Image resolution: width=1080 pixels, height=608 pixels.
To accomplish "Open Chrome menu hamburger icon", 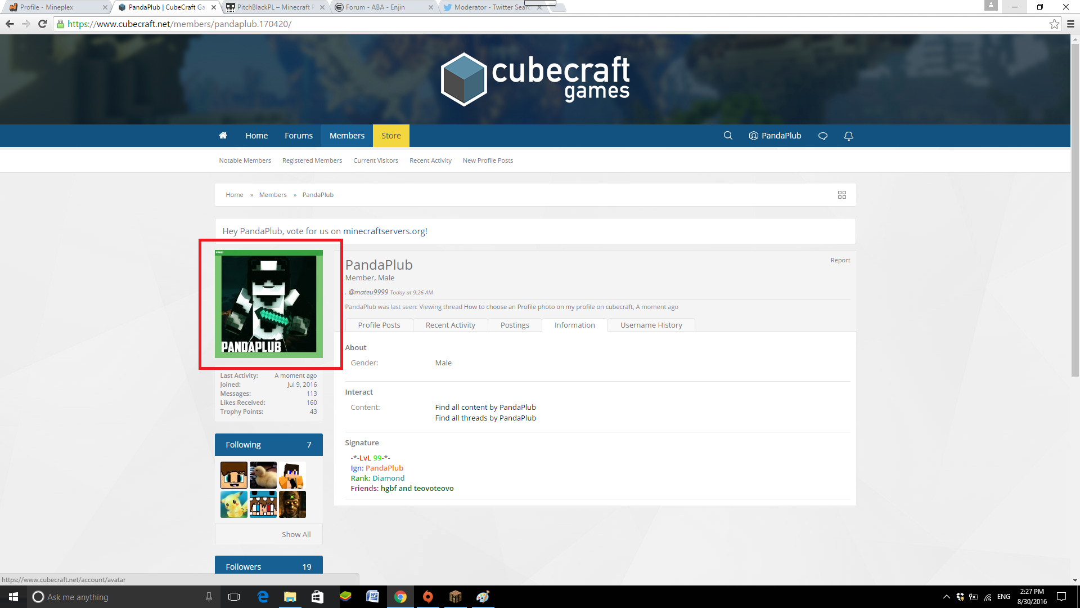I will tap(1070, 24).
